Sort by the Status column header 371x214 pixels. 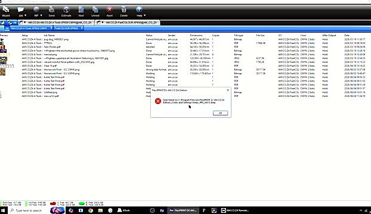click(149, 35)
